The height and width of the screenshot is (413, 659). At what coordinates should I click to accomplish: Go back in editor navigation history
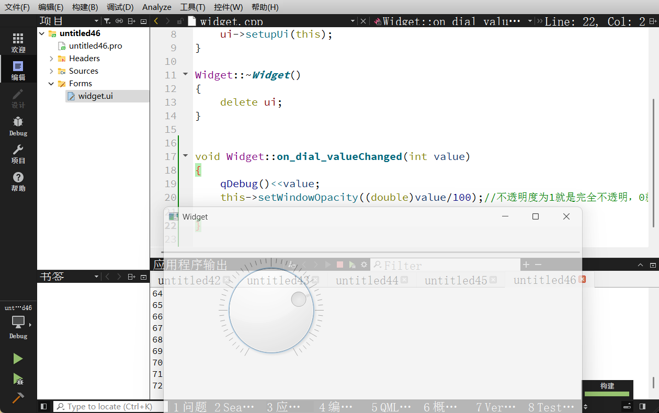pos(156,21)
